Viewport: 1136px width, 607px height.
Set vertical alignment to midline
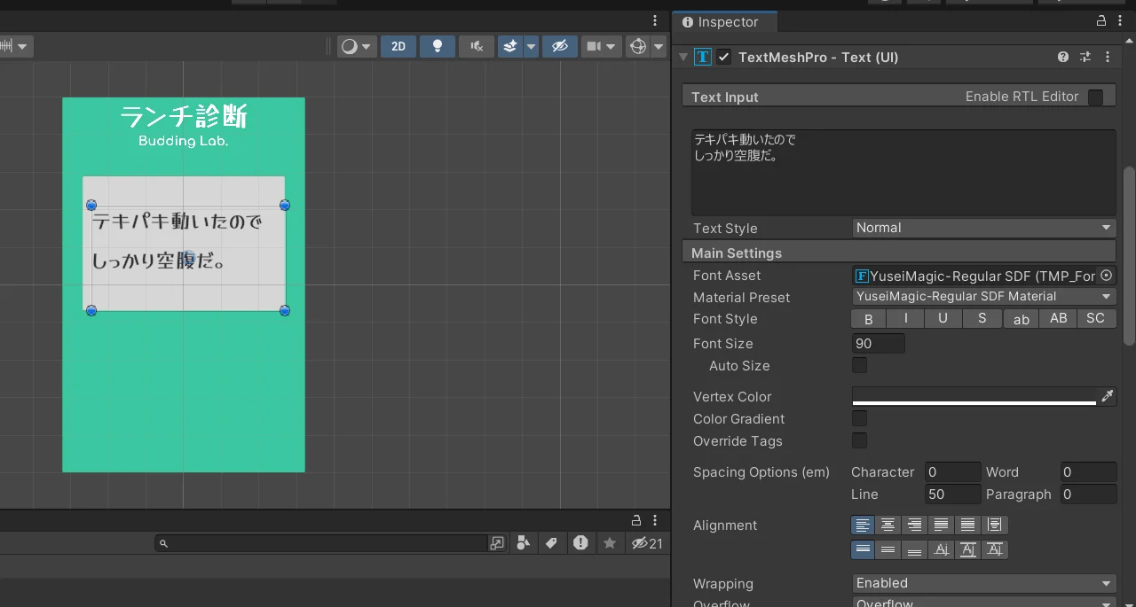point(968,550)
